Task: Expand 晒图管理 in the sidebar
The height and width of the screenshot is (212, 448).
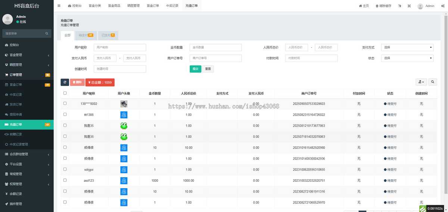Action: [x=27, y=65]
